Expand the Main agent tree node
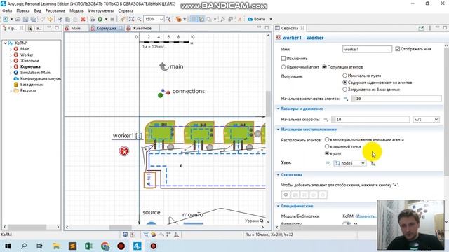 tap(11, 49)
